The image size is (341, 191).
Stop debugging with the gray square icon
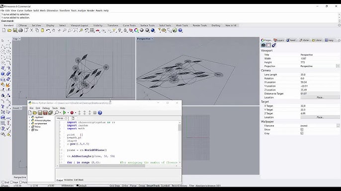tap(95, 113)
